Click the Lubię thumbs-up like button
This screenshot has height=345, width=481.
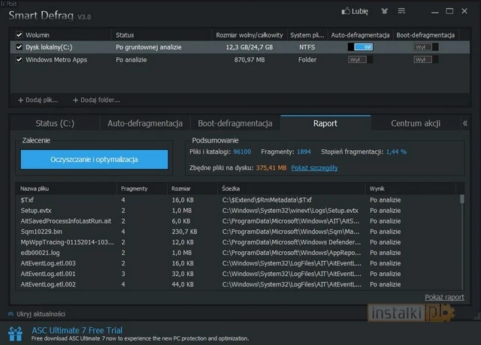pos(355,11)
